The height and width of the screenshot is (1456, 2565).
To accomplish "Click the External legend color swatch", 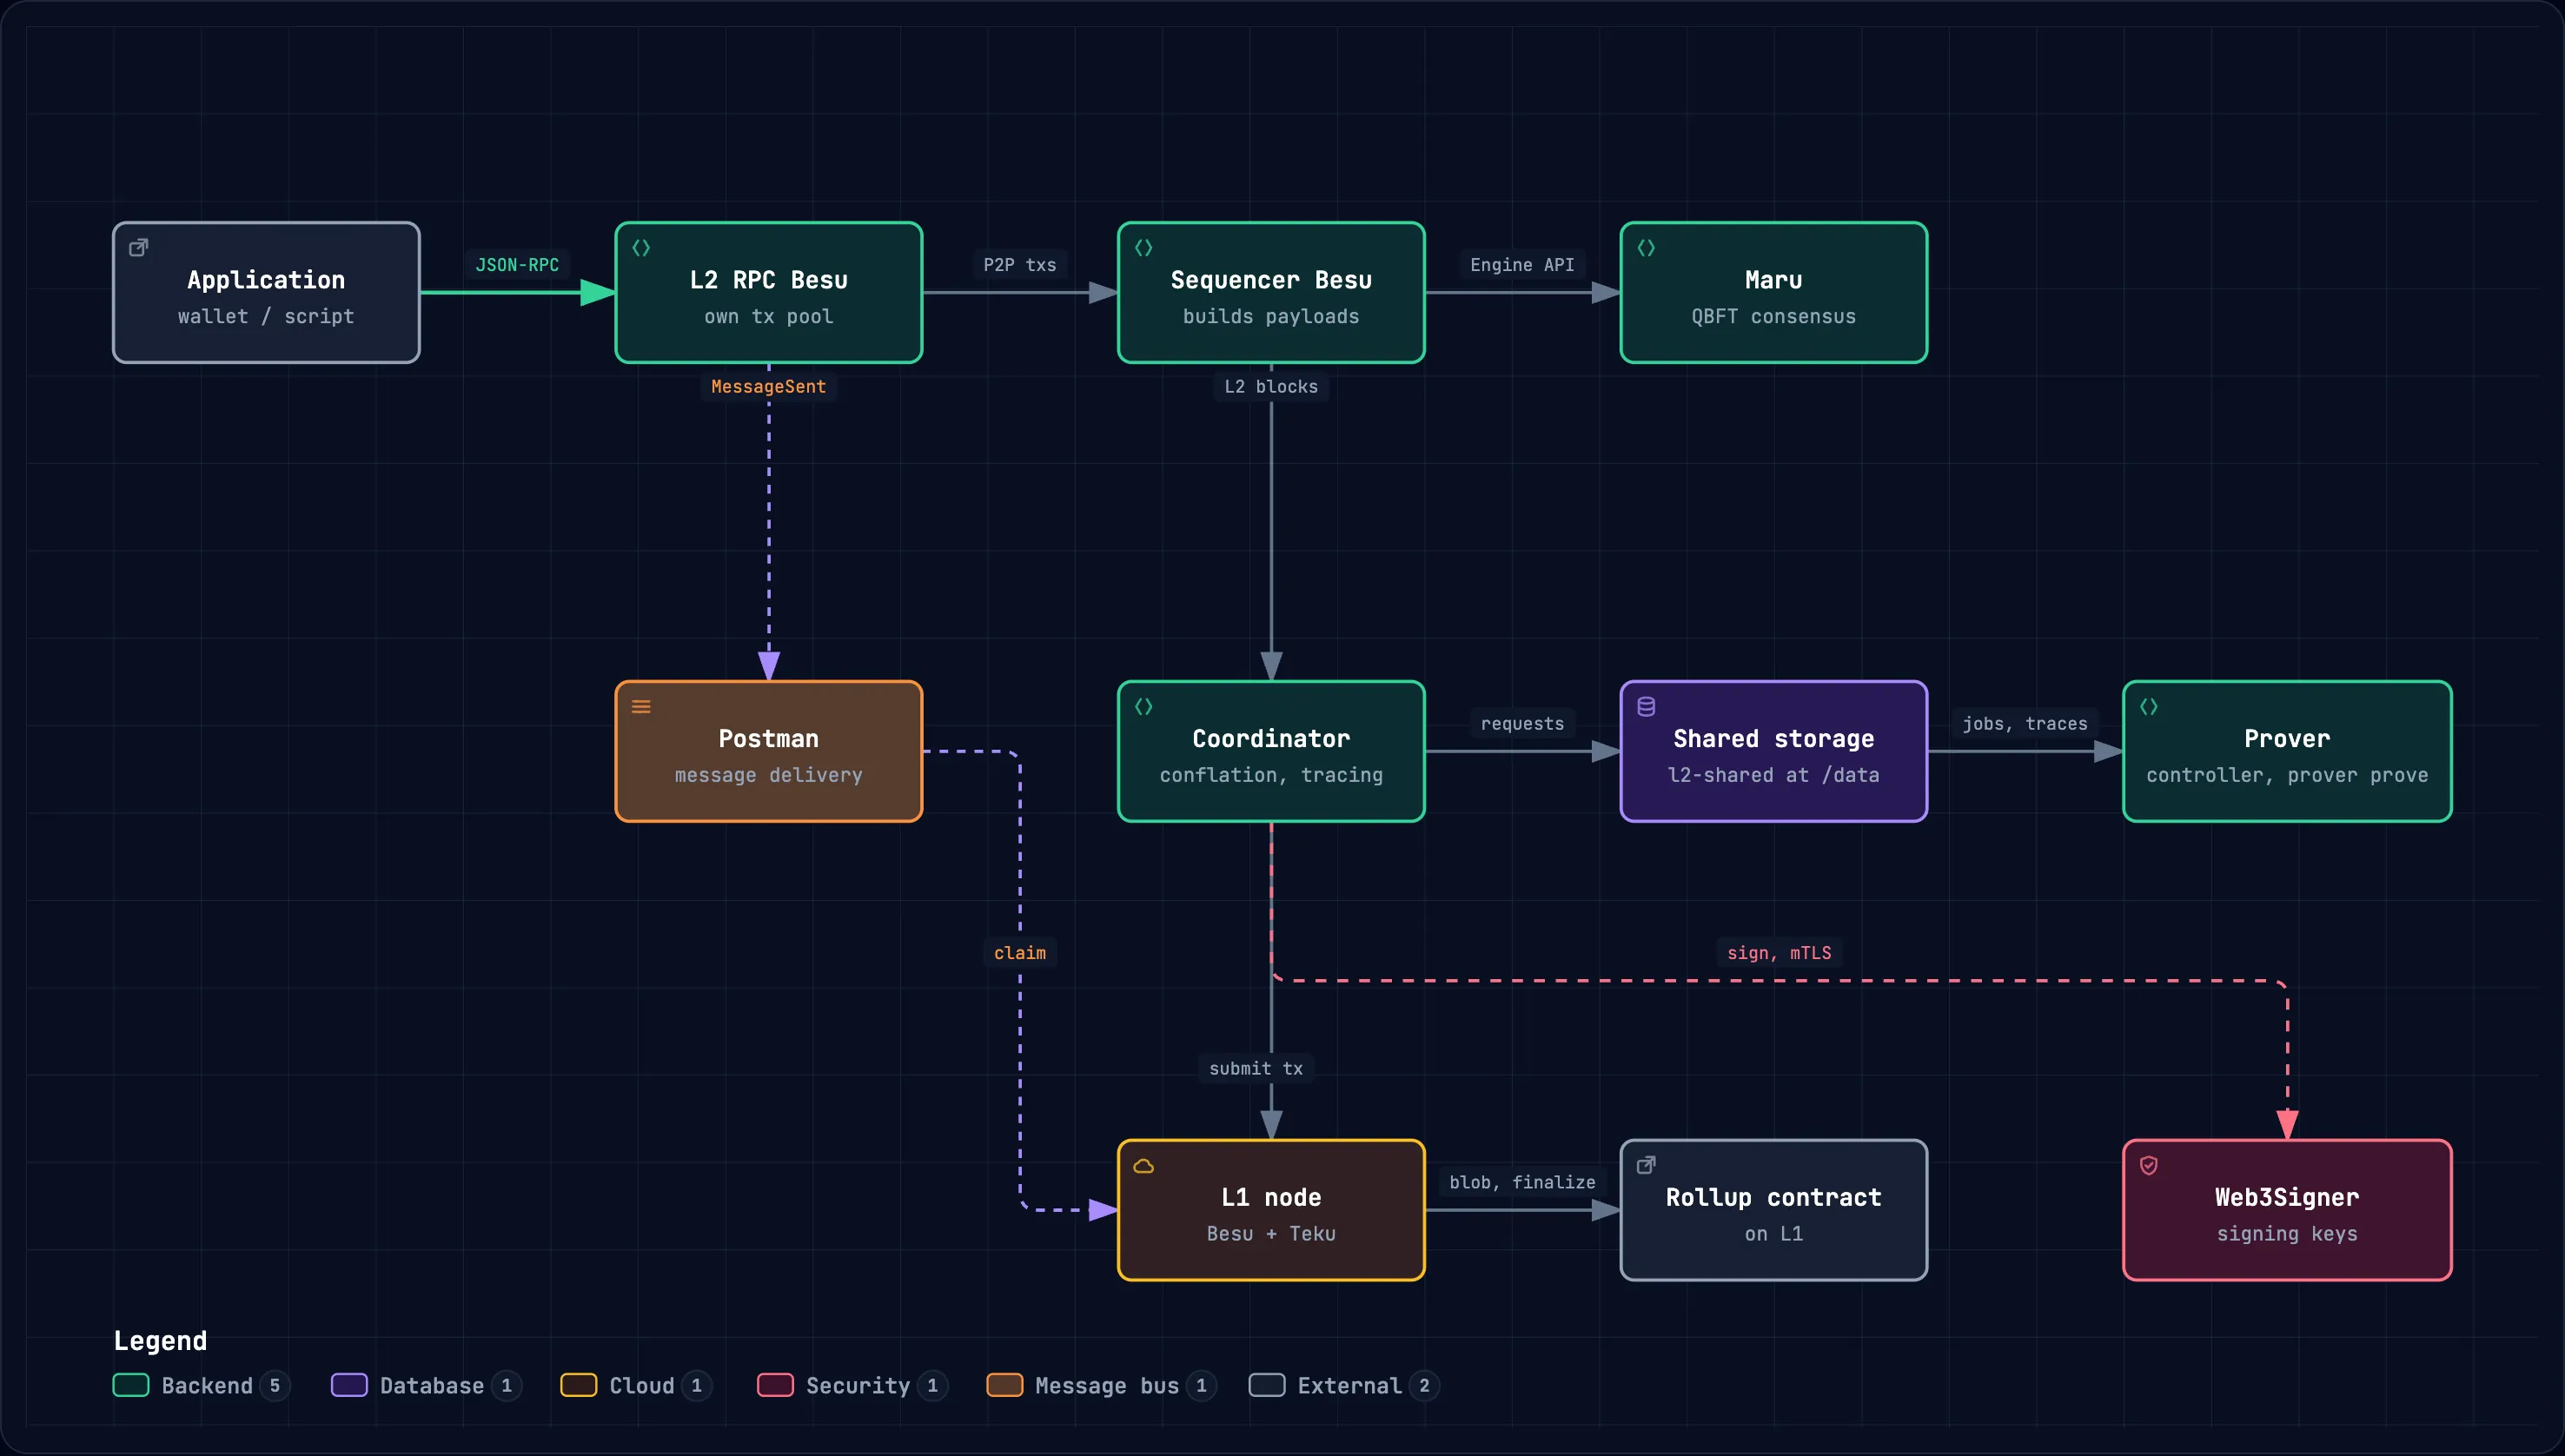I will pyautogui.click(x=1267, y=1385).
